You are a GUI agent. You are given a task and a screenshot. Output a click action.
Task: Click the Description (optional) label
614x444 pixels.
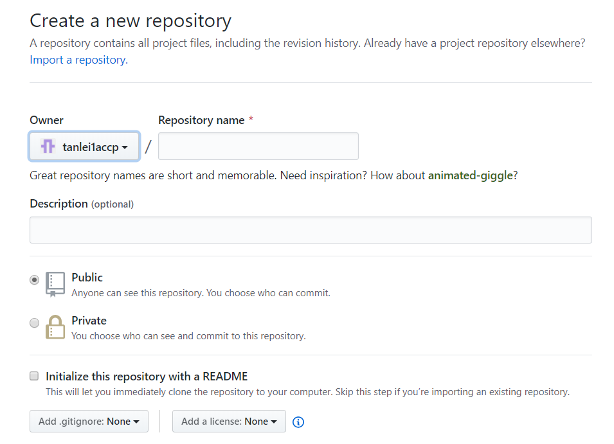click(x=82, y=204)
